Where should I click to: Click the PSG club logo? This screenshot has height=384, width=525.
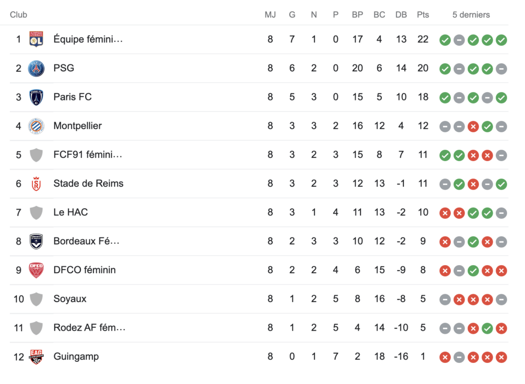tap(36, 68)
